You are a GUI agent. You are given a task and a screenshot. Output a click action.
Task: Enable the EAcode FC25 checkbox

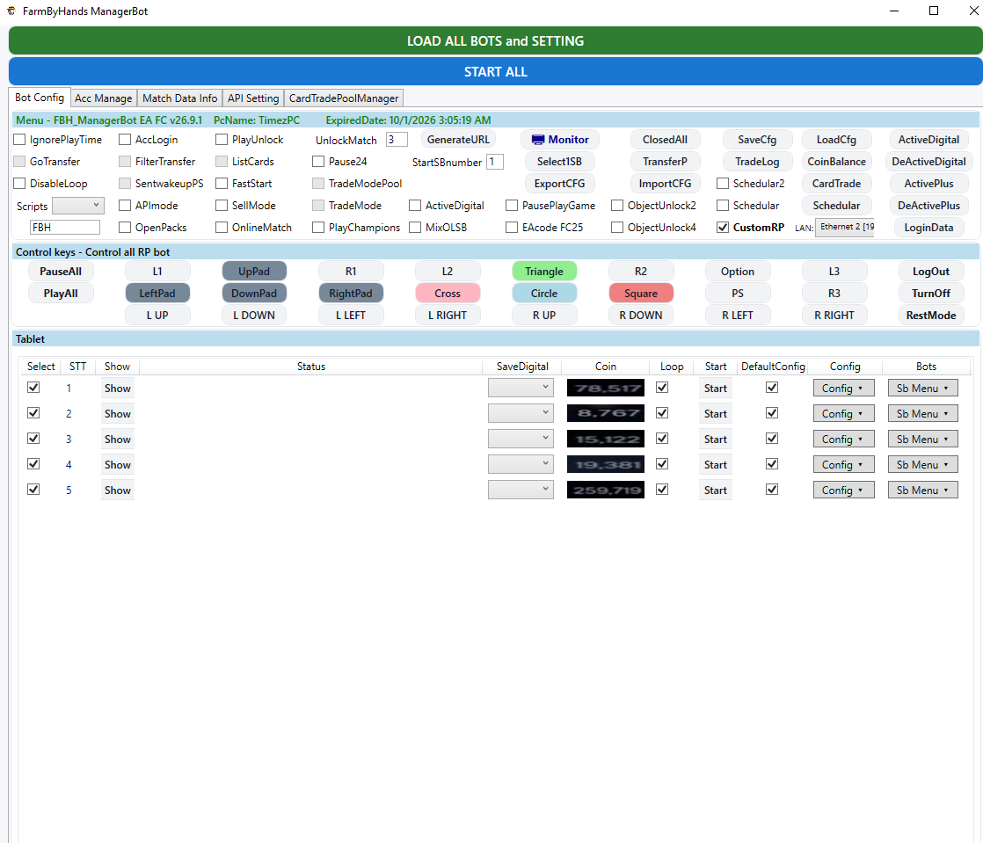coord(512,228)
